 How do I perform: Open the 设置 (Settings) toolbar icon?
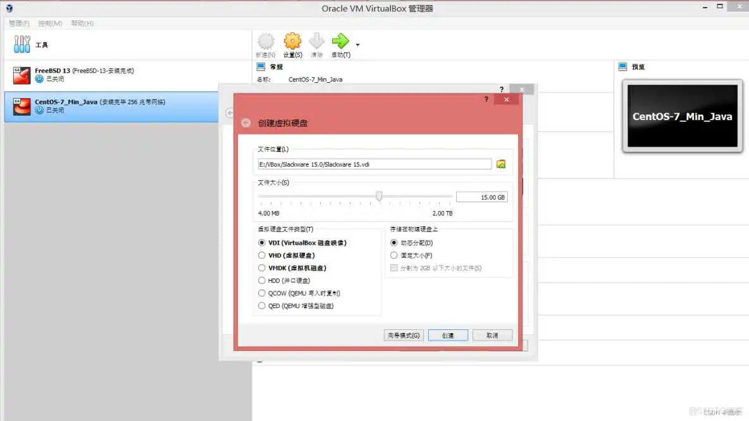tap(292, 42)
